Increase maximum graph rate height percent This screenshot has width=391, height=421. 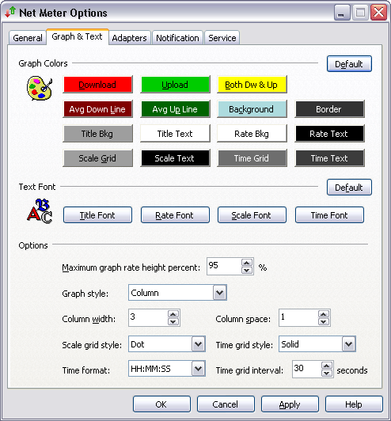(247, 262)
